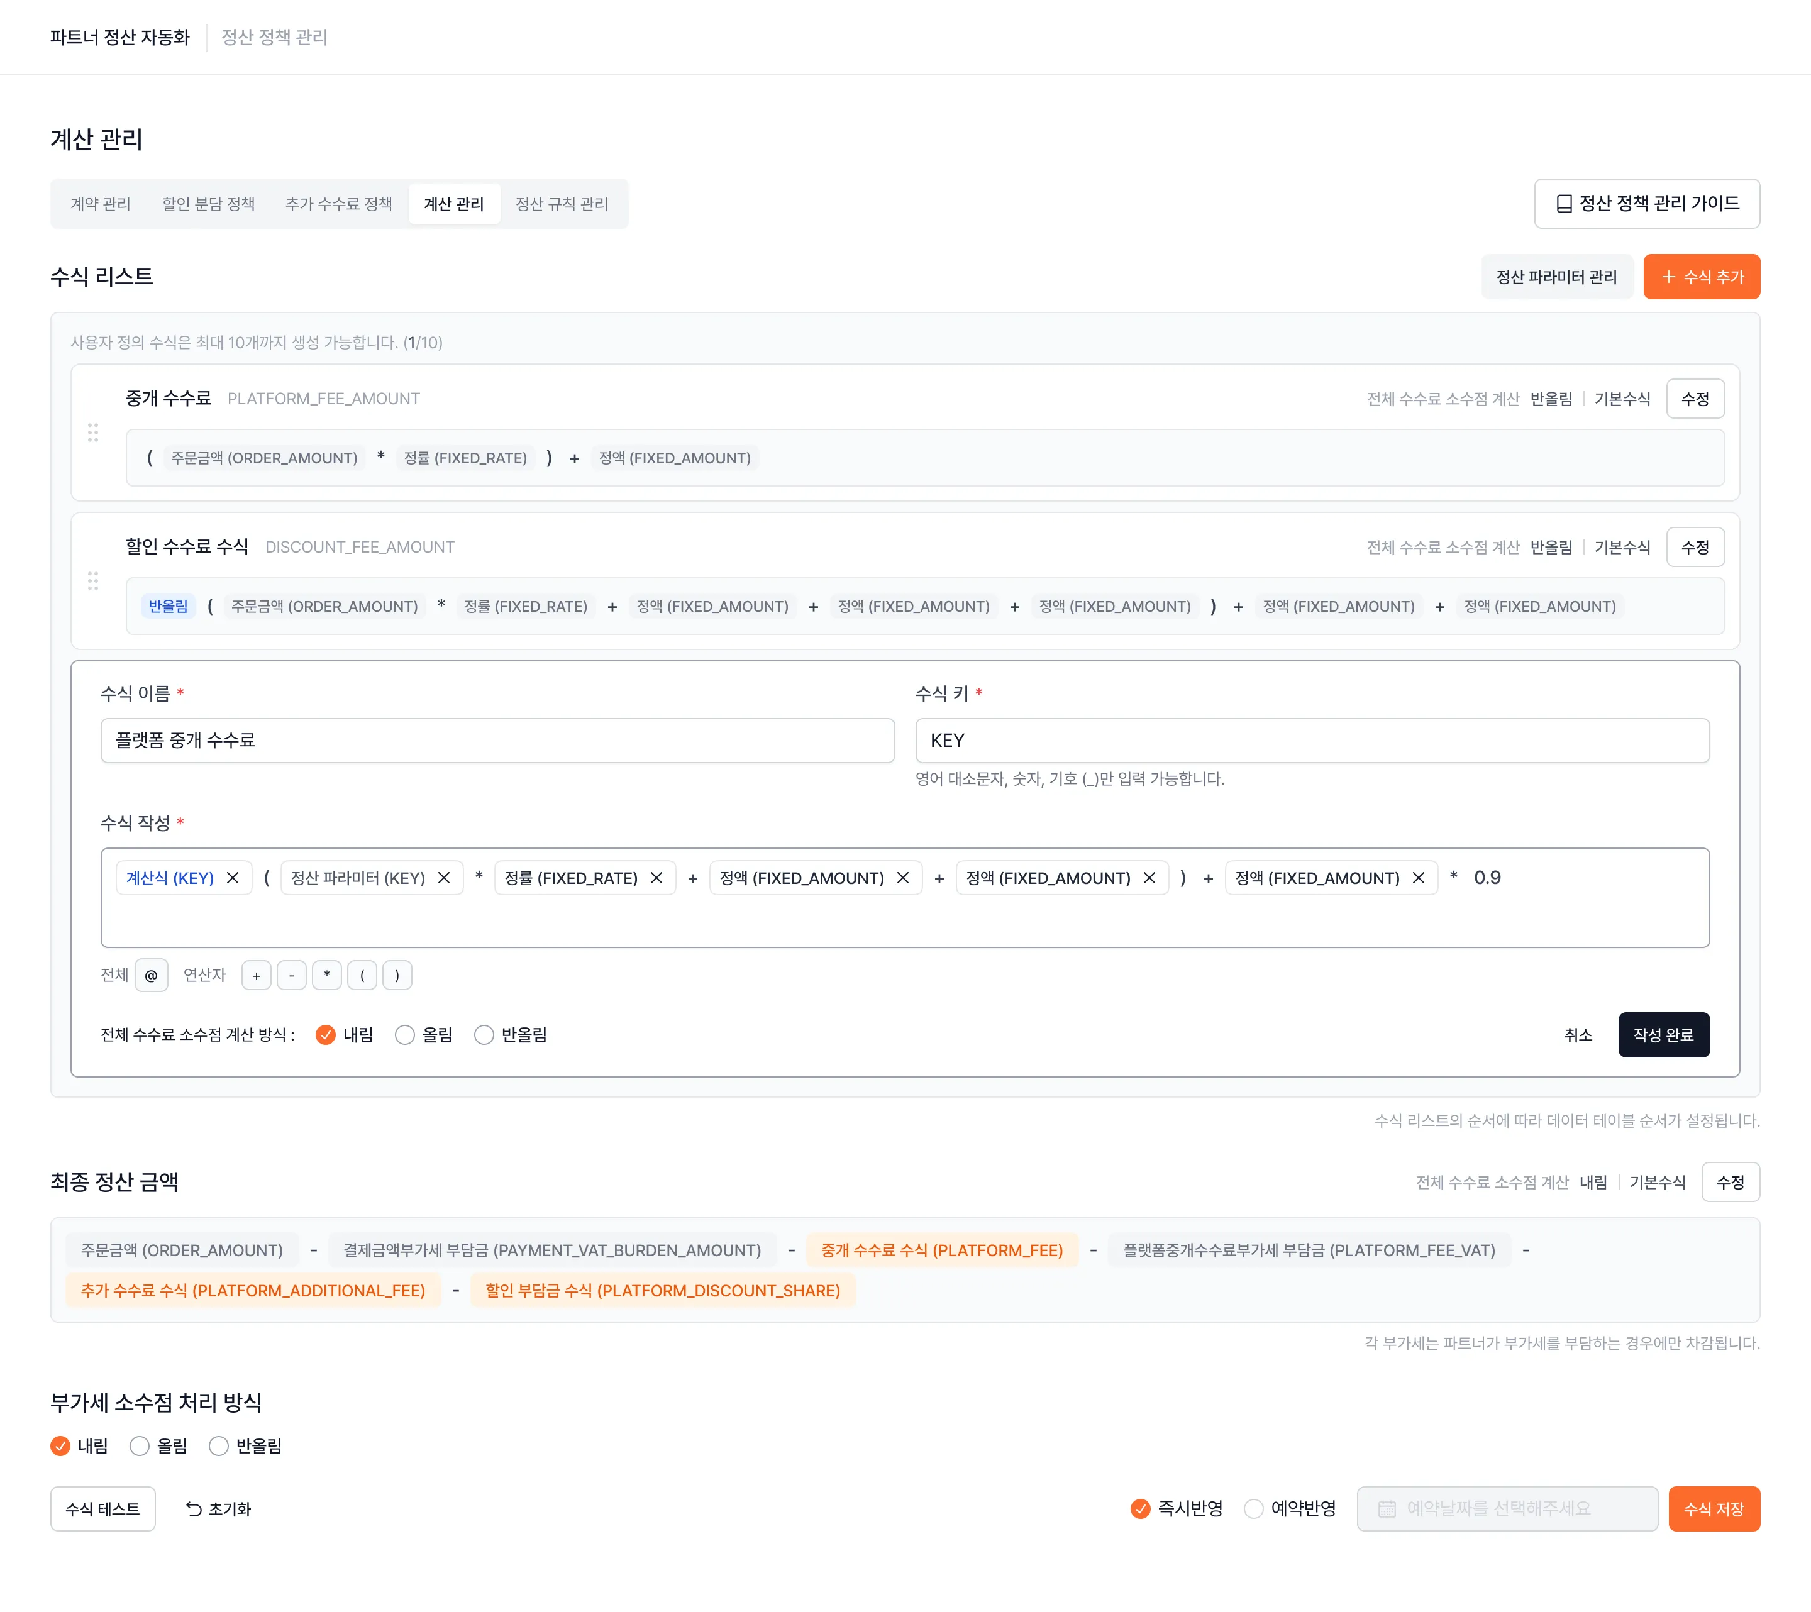Image resolution: width=1811 pixels, height=1612 pixels.
Task: Click the 초기화 reset arrow icon
Action: pyautogui.click(x=194, y=1508)
